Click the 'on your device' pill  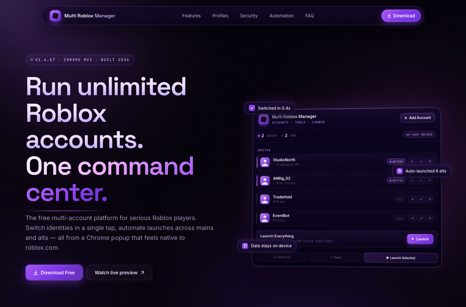coord(419,134)
